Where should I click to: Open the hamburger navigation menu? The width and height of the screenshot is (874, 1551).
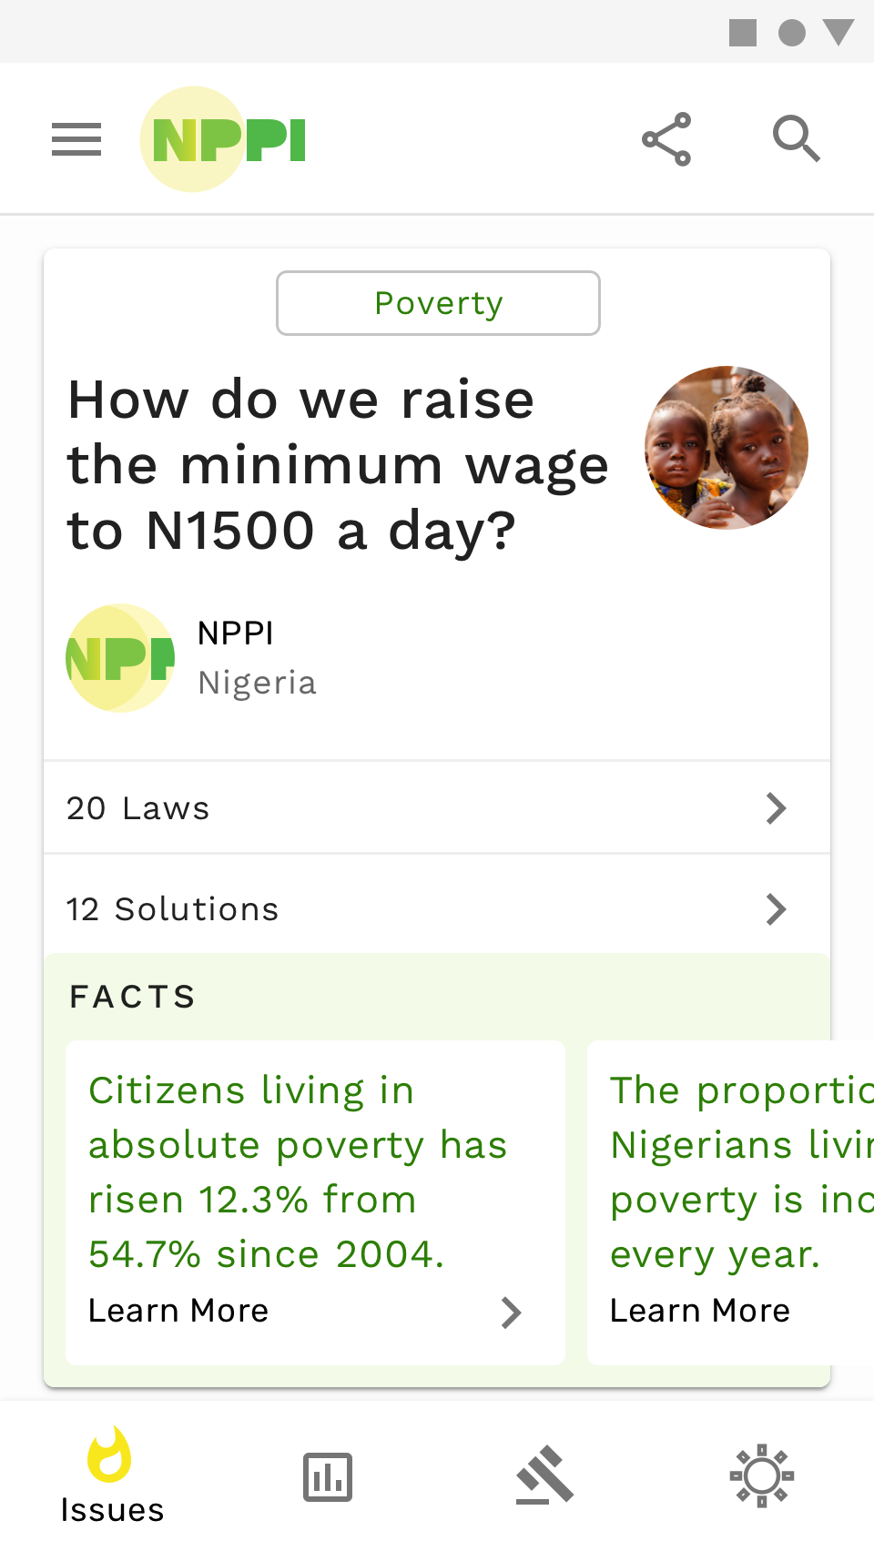(x=76, y=139)
